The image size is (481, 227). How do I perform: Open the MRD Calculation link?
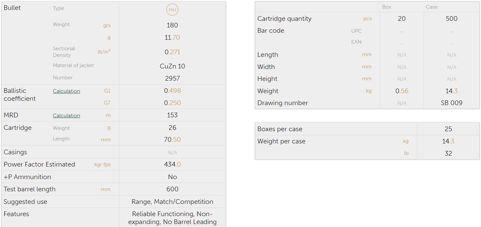tap(66, 116)
